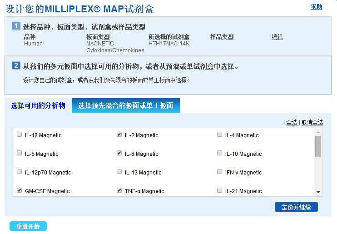Viewport: 337px width, 234px height.
Task: Click the TNF-α Magnetic label
Action: click(x=144, y=191)
